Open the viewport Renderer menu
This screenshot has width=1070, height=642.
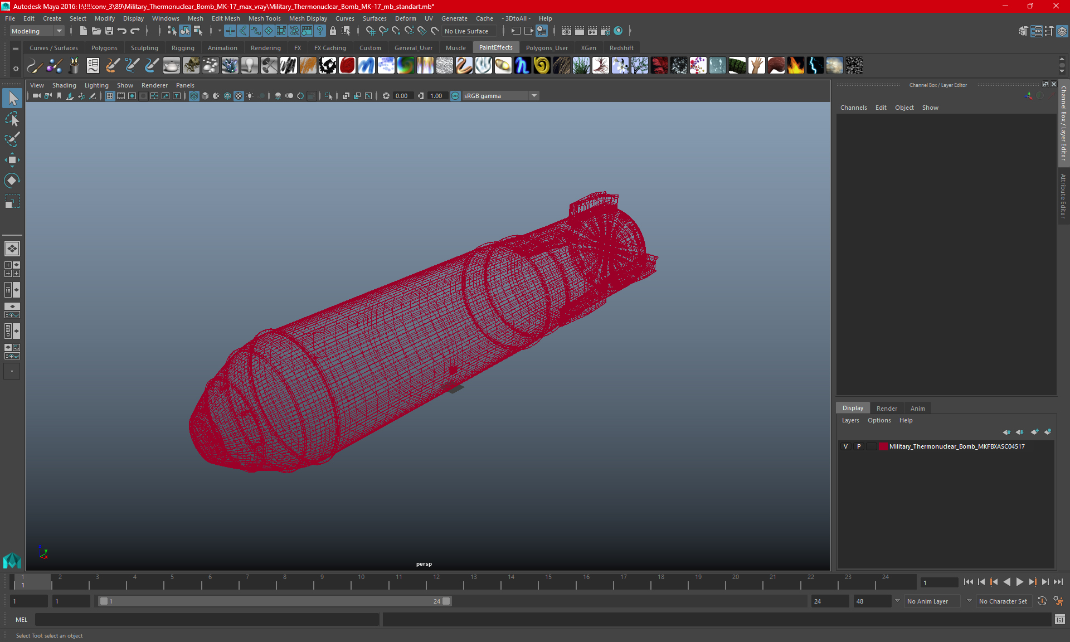[x=154, y=85]
